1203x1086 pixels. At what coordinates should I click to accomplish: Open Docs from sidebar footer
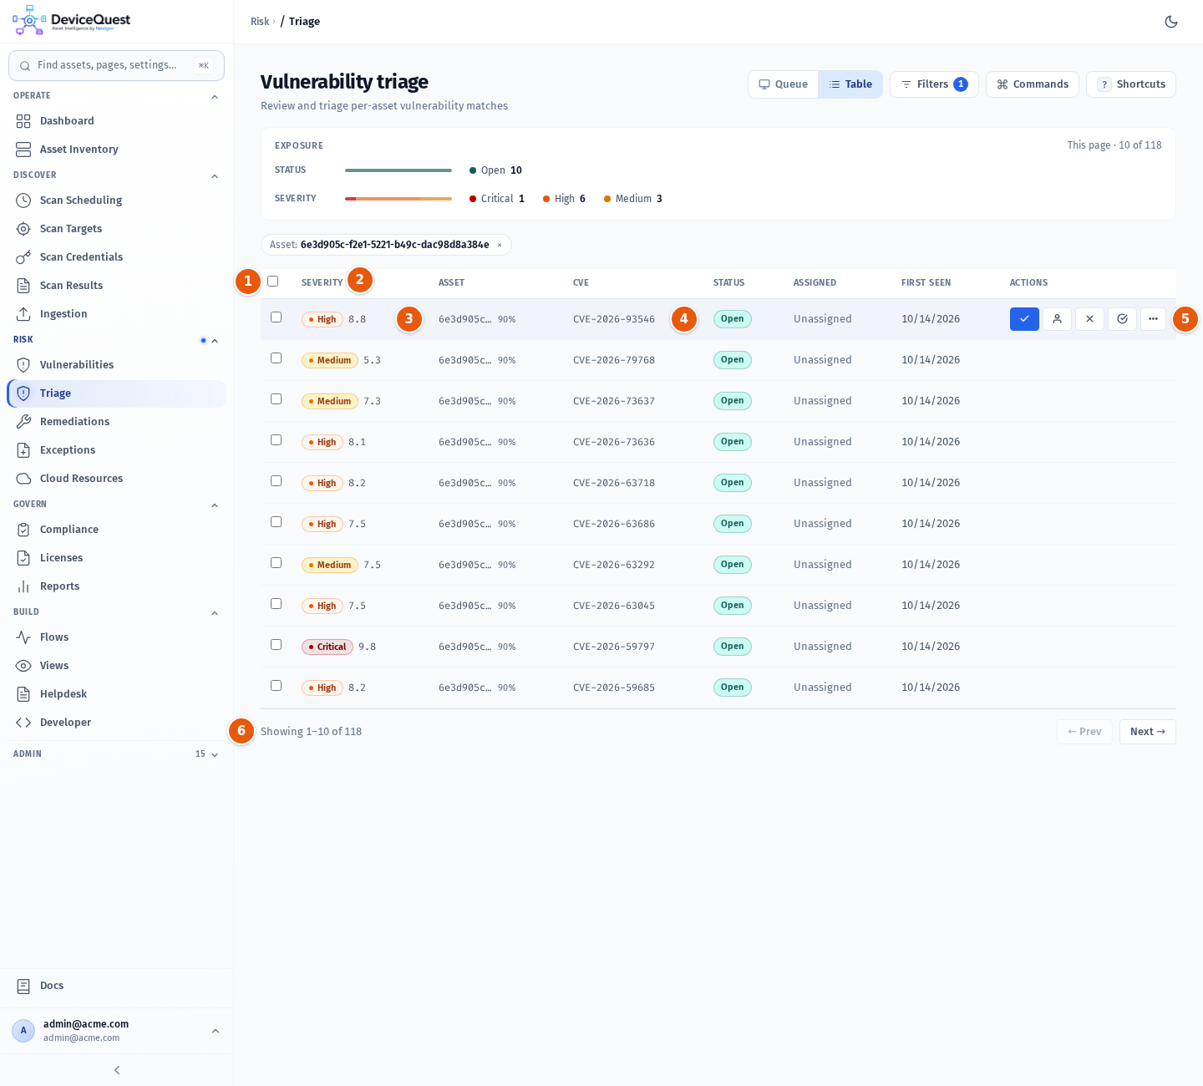116,986
